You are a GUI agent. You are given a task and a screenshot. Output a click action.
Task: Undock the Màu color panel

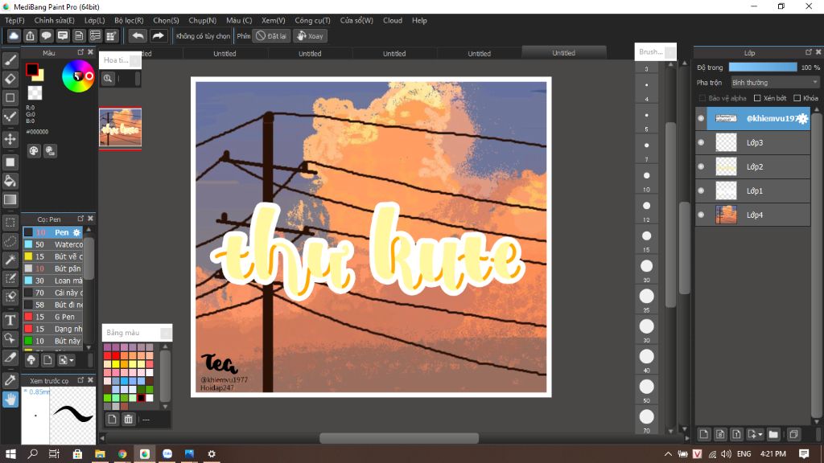80,52
